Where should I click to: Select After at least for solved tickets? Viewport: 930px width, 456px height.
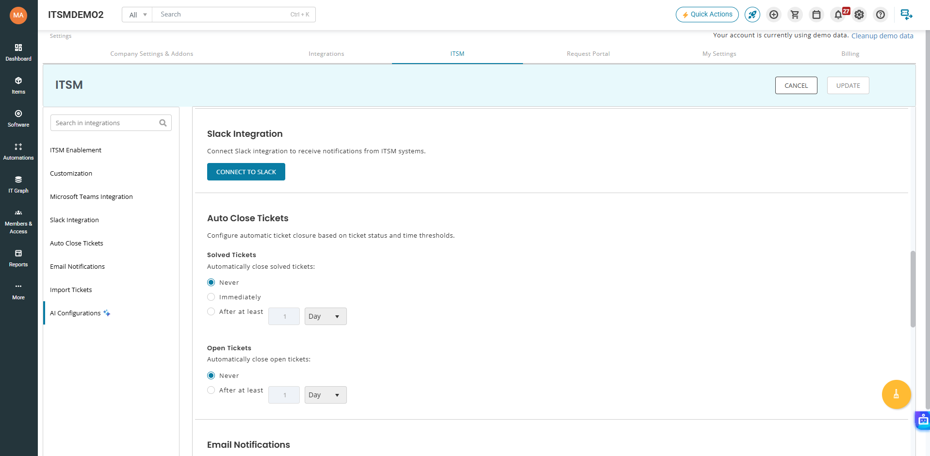[x=211, y=311]
